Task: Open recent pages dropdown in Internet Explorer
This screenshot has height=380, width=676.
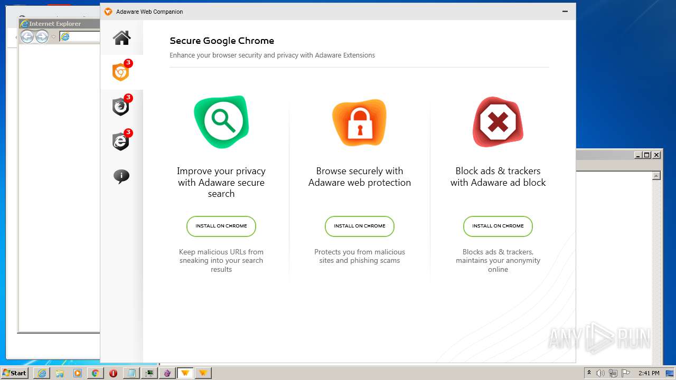Action: [53, 37]
